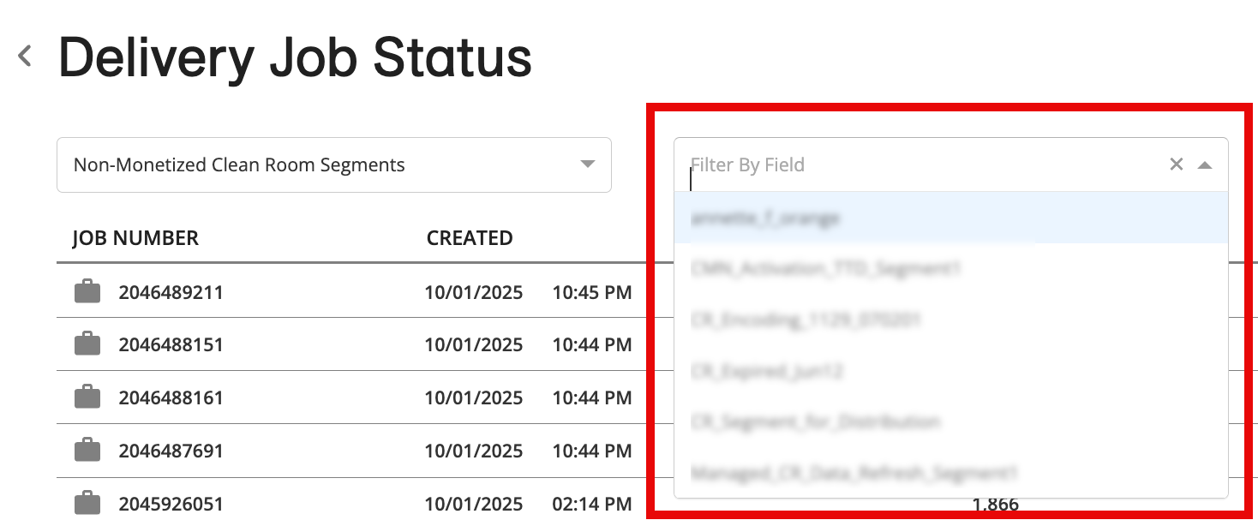The image size is (1258, 526).
Task: Click briefcase icon for job 2046488161
Action: tap(87, 397)
